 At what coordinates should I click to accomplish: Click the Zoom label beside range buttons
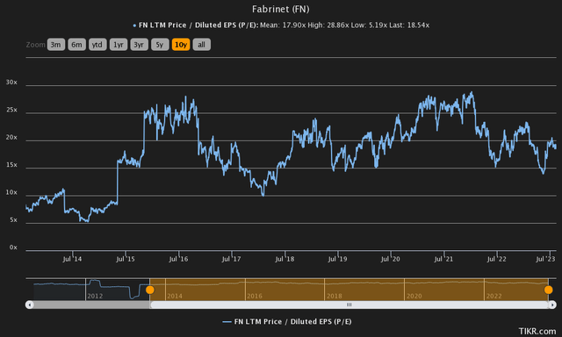tap(35, 45)
